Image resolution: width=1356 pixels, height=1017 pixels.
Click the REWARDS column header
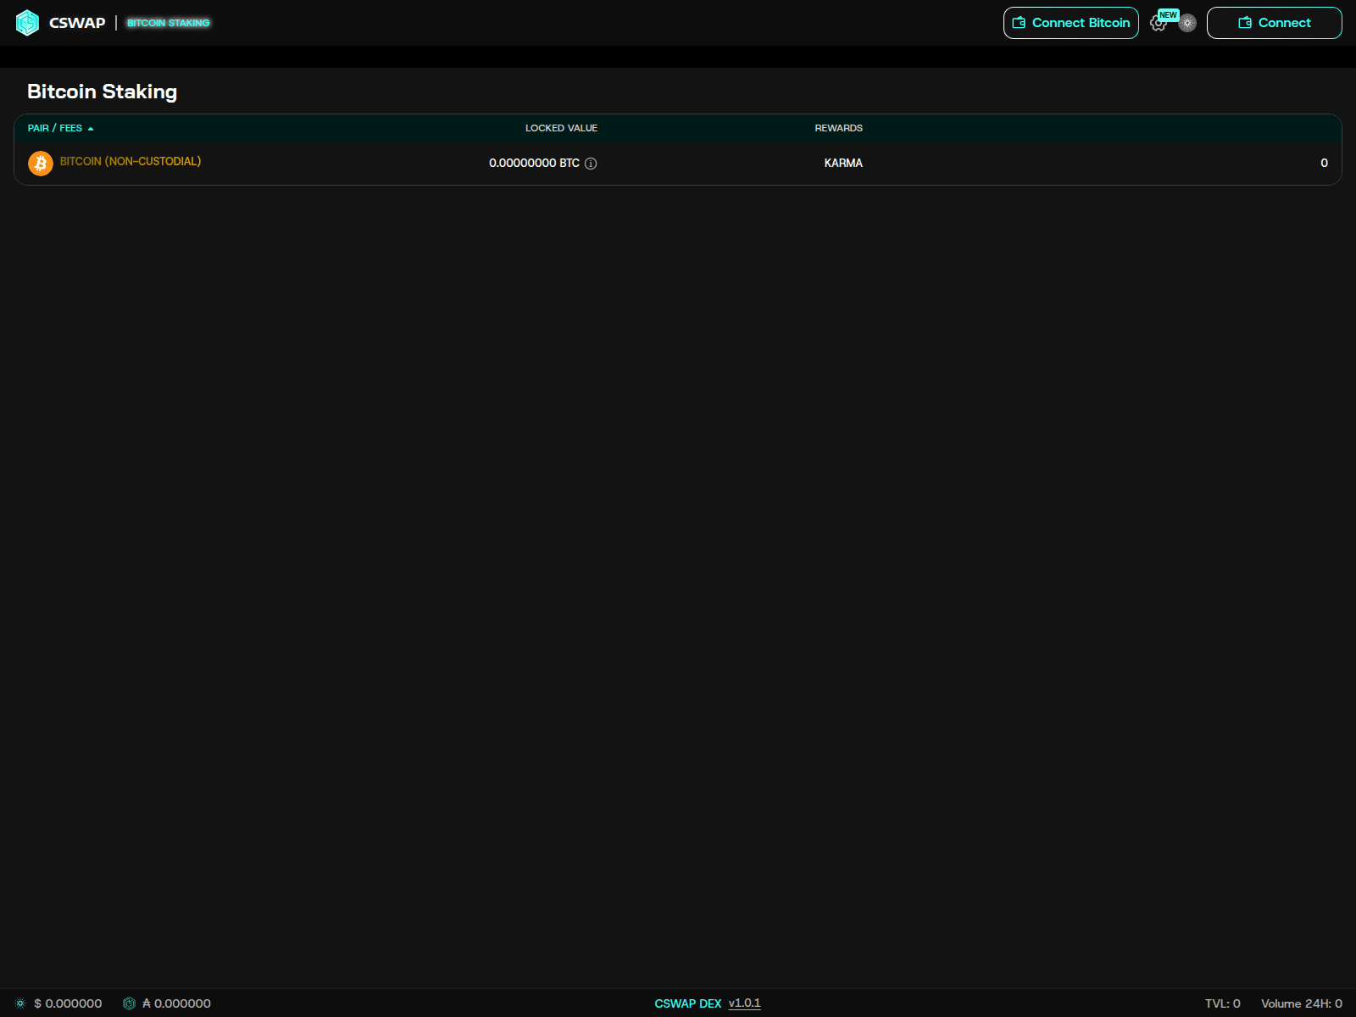point(838,128)
